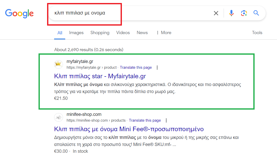Open the Κλιπ πιπίλας με όνομα Mini Fee link
This screenshot has height=160, width=277.
(129, 129)
